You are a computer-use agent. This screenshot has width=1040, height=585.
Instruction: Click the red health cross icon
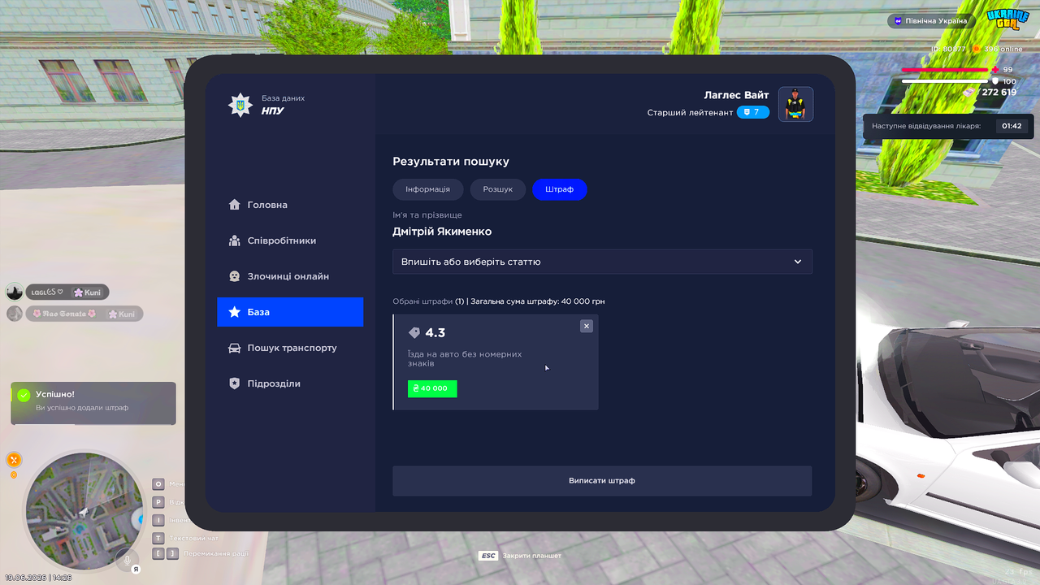995,70
